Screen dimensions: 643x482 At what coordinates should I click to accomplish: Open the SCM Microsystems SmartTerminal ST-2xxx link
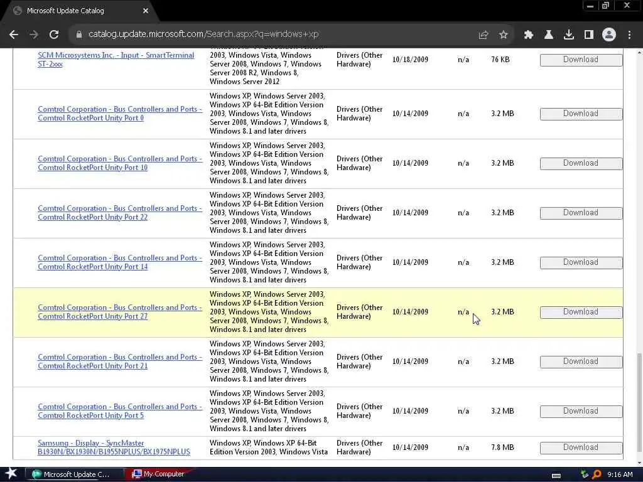tap(116, 60)
